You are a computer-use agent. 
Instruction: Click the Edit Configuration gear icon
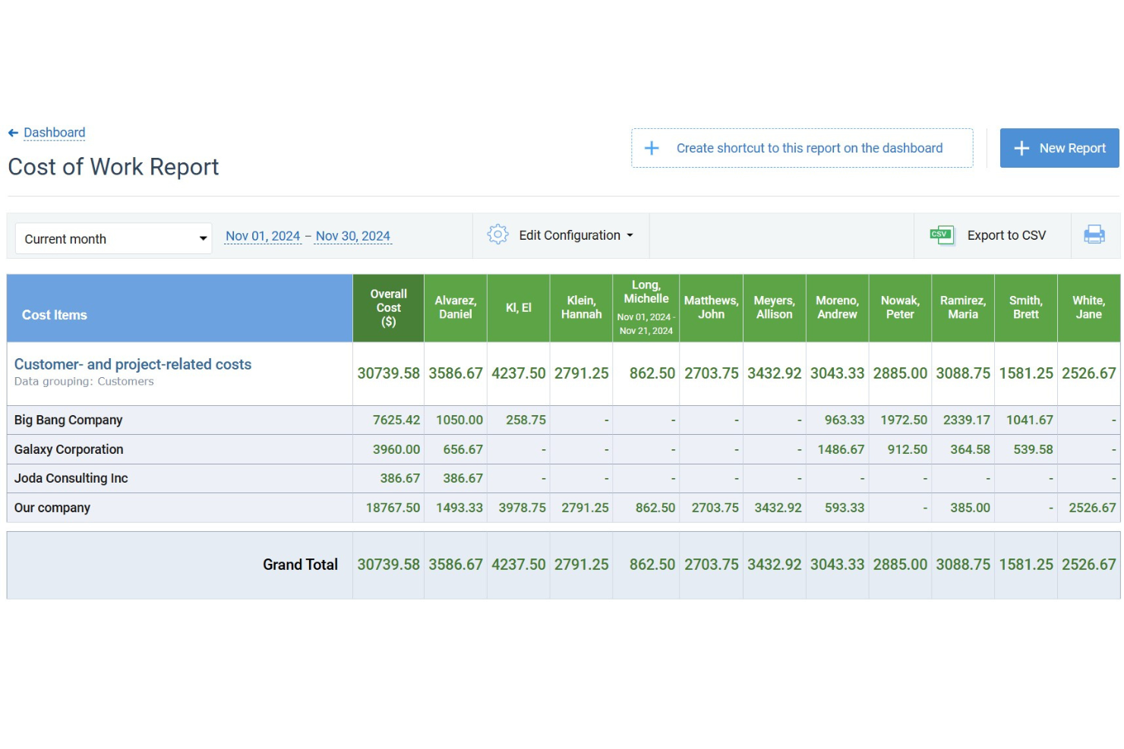pos(497,234)
